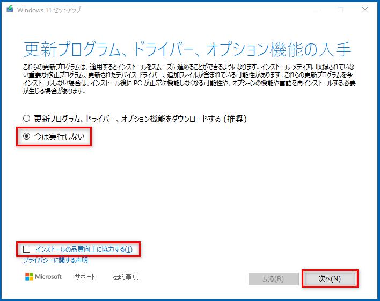
Task: Select the download updates, drivers, optional features (推奨) radio
Action: coord(26,119)
